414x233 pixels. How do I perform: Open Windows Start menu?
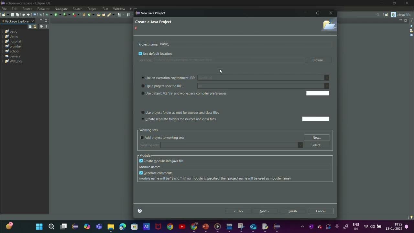tap(39, 227)
